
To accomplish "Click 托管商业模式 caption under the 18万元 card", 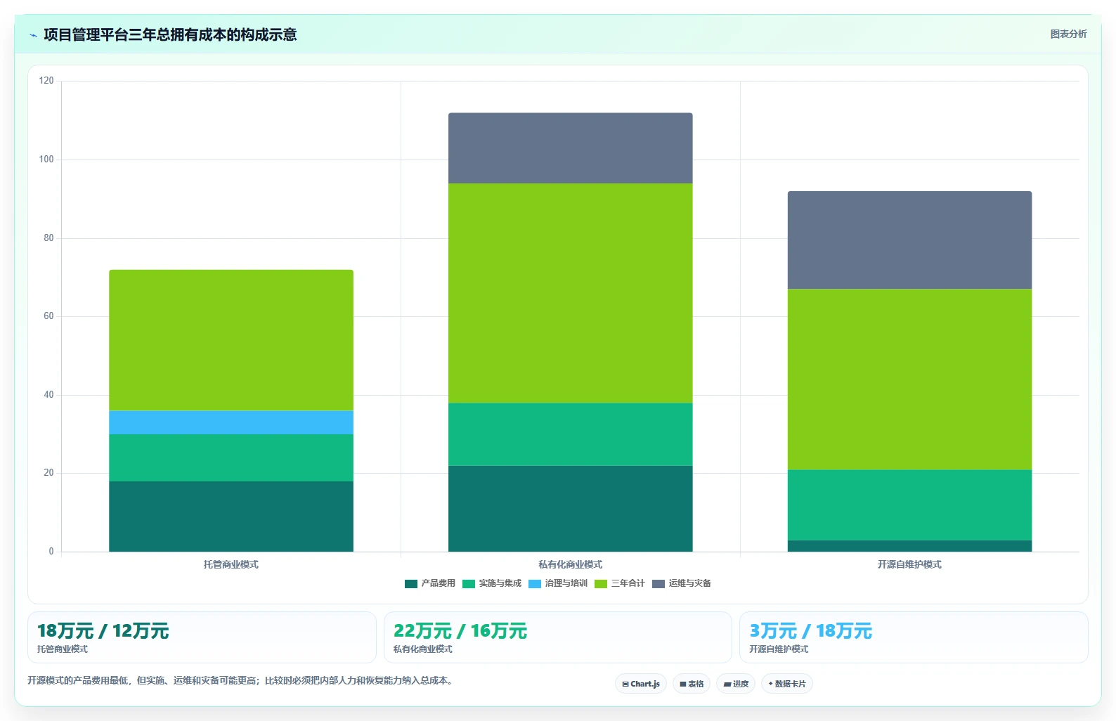I will pos(63,649).
